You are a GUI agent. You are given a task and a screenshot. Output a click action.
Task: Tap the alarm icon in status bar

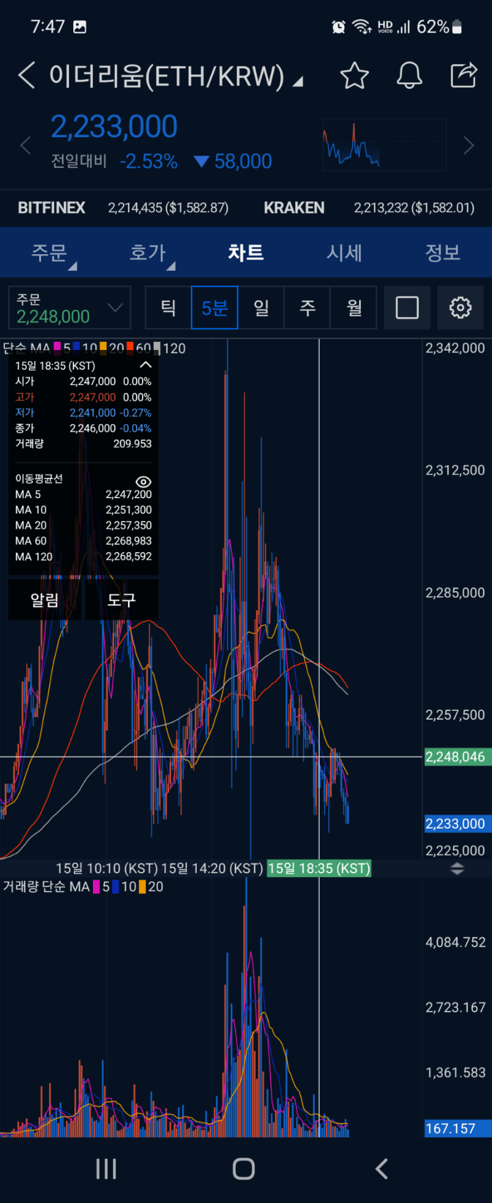(x=338, y=26)
